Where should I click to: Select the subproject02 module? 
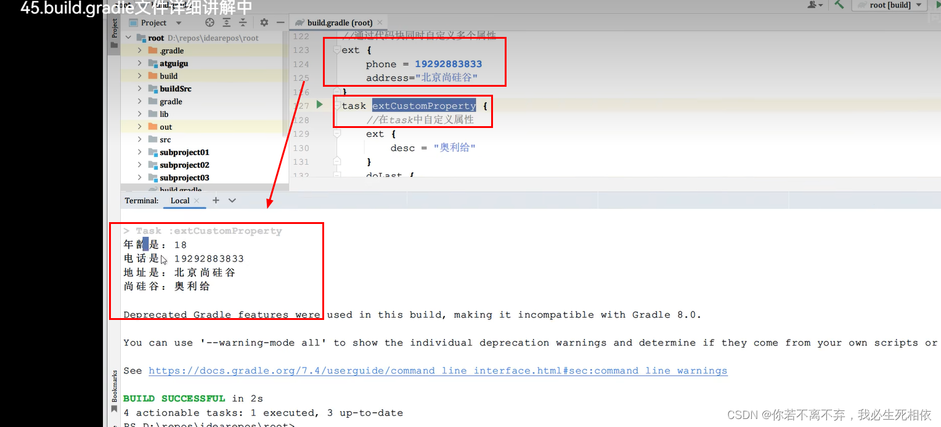[184, 165]
